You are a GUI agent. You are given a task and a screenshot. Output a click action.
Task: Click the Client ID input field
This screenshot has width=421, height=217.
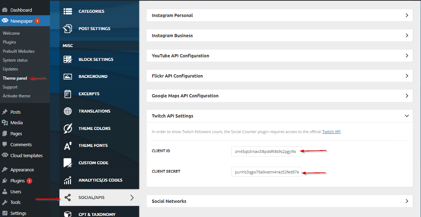[267, 151]
